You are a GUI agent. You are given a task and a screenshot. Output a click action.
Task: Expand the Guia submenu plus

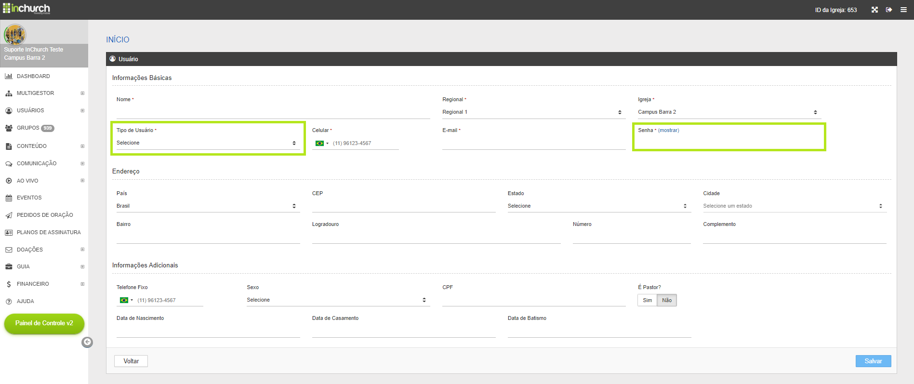pos(82,267)
